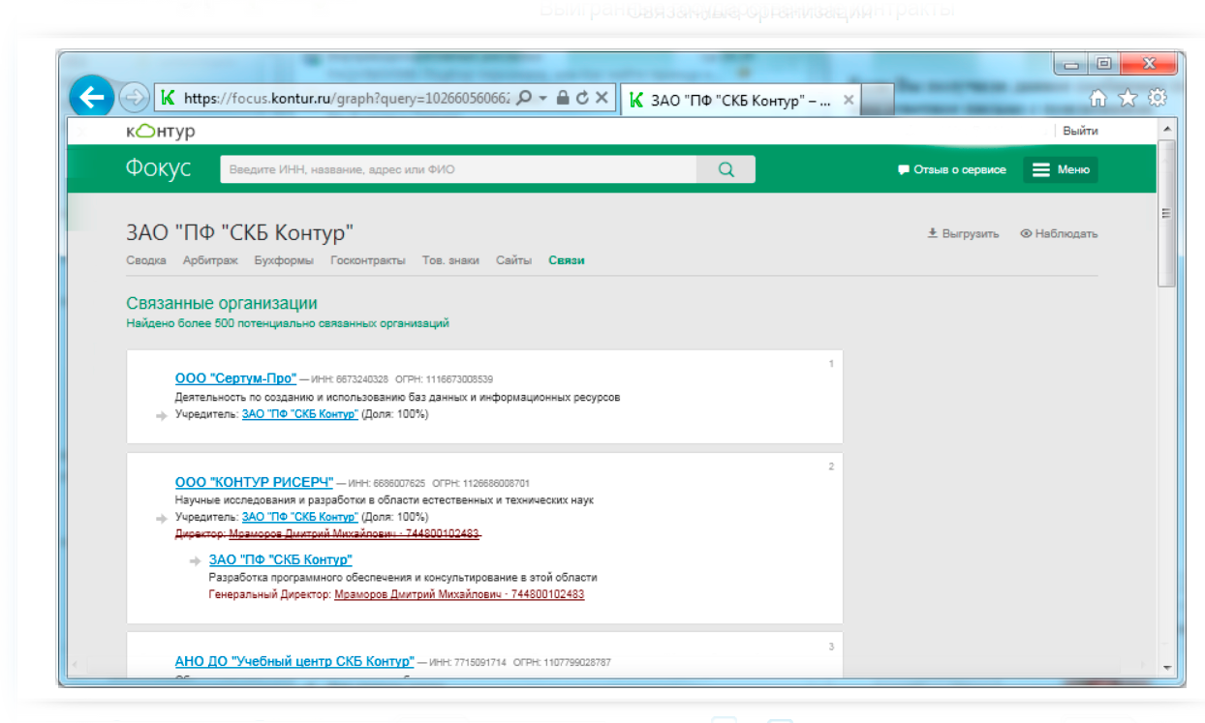This screenshot has width=1205, height=723.
Task: Open browser Tools gear icon
Action: pos(1157,98)
